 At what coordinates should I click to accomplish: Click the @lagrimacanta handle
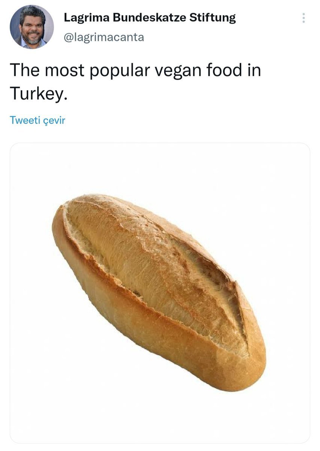(104, 37)
